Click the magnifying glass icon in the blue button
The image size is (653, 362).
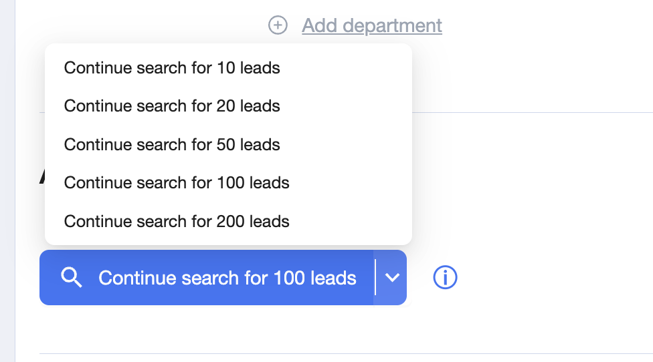click(x=71, y=277)
